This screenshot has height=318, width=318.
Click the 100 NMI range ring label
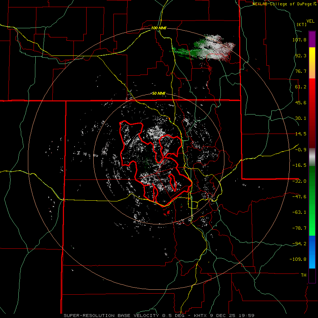tap(159, 28)
